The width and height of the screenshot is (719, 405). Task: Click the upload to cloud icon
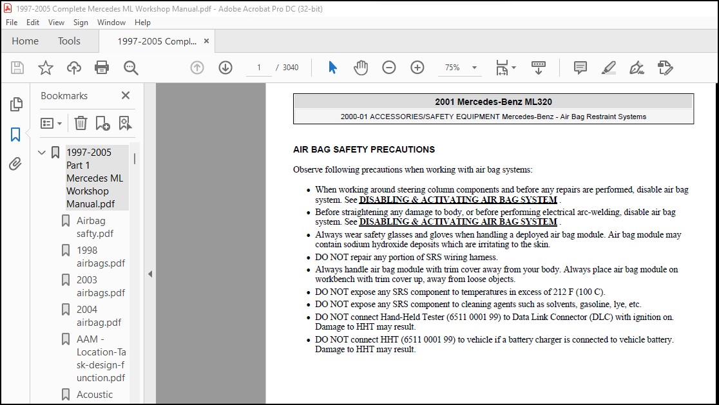pos(74,68)
